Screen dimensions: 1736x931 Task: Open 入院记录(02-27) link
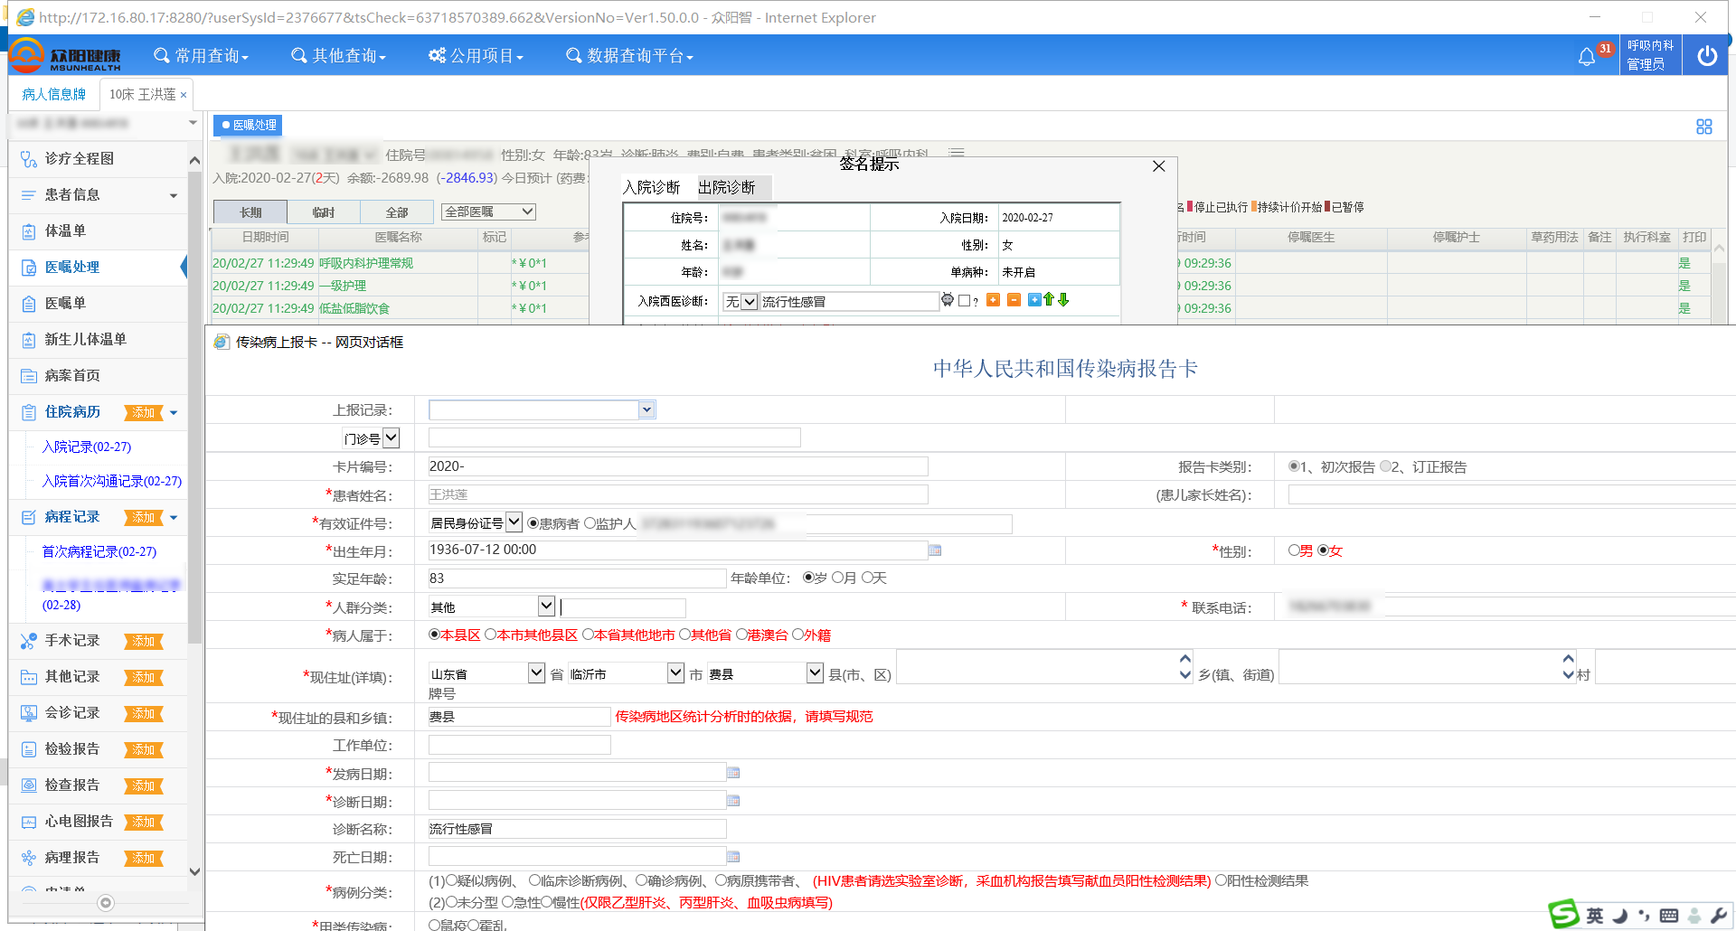87,447
